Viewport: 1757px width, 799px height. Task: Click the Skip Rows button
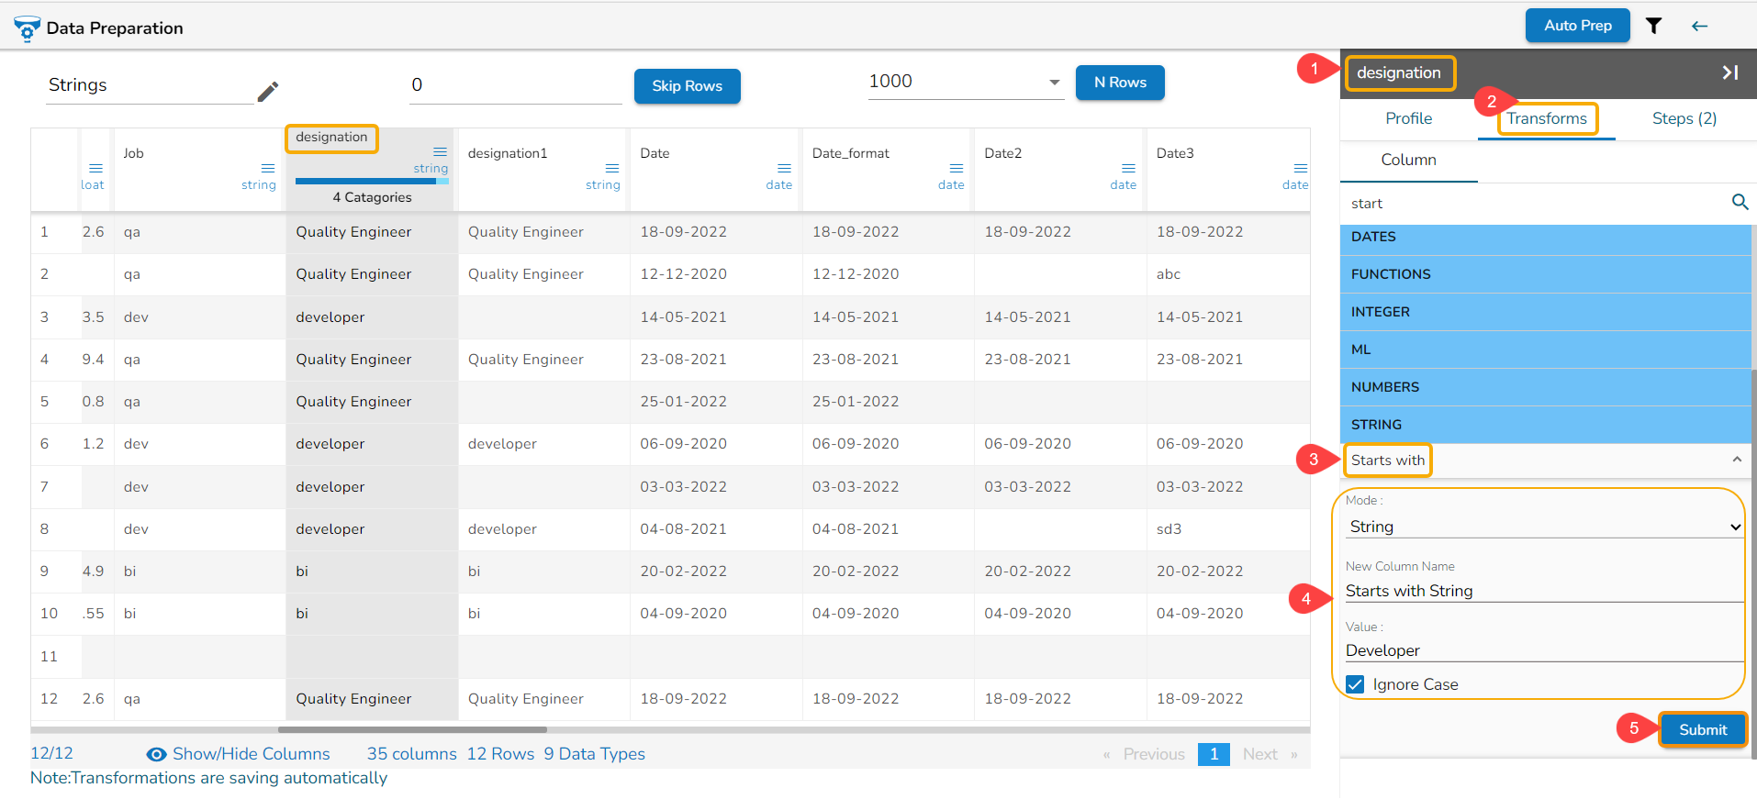point(687,86)
